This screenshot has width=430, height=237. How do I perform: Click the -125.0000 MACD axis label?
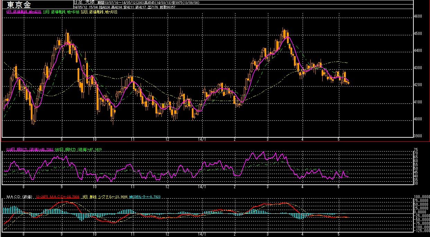tap(422, 230)
